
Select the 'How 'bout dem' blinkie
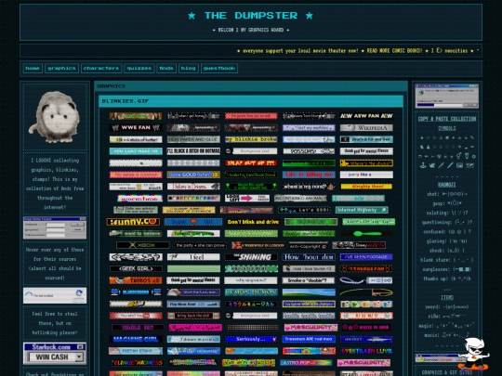309,257
